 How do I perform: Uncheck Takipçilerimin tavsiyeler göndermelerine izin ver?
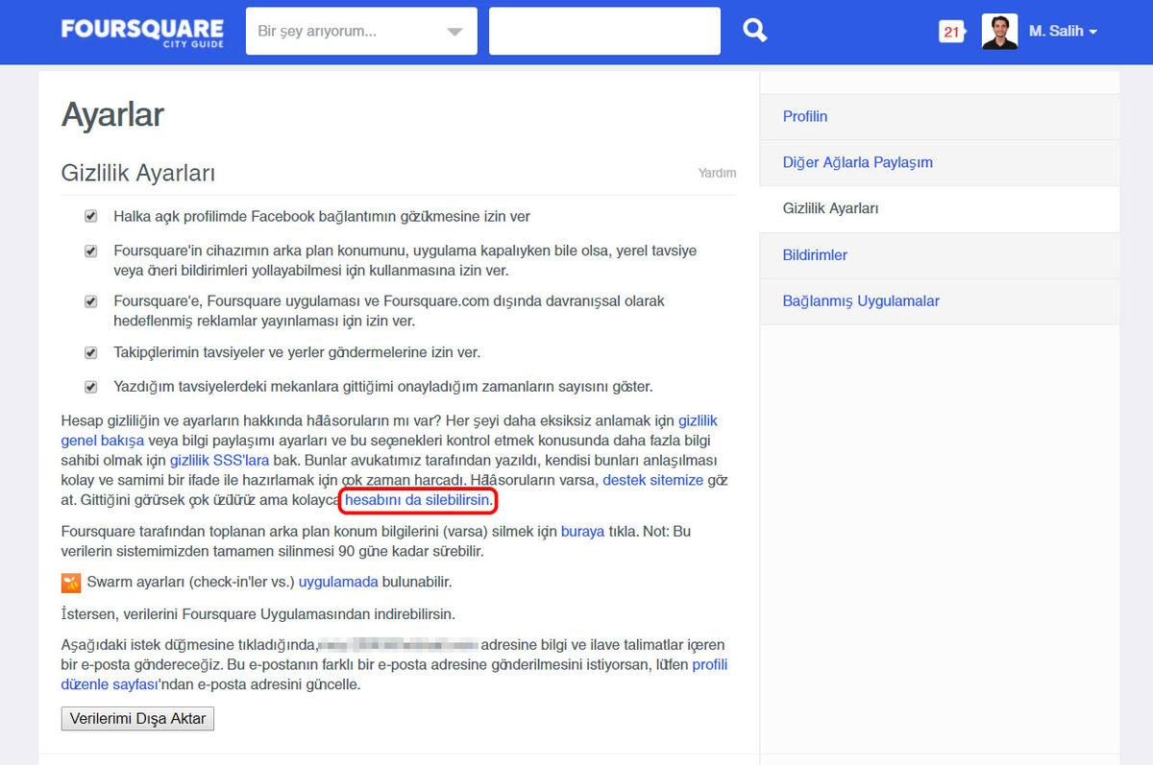pos(91,353)
